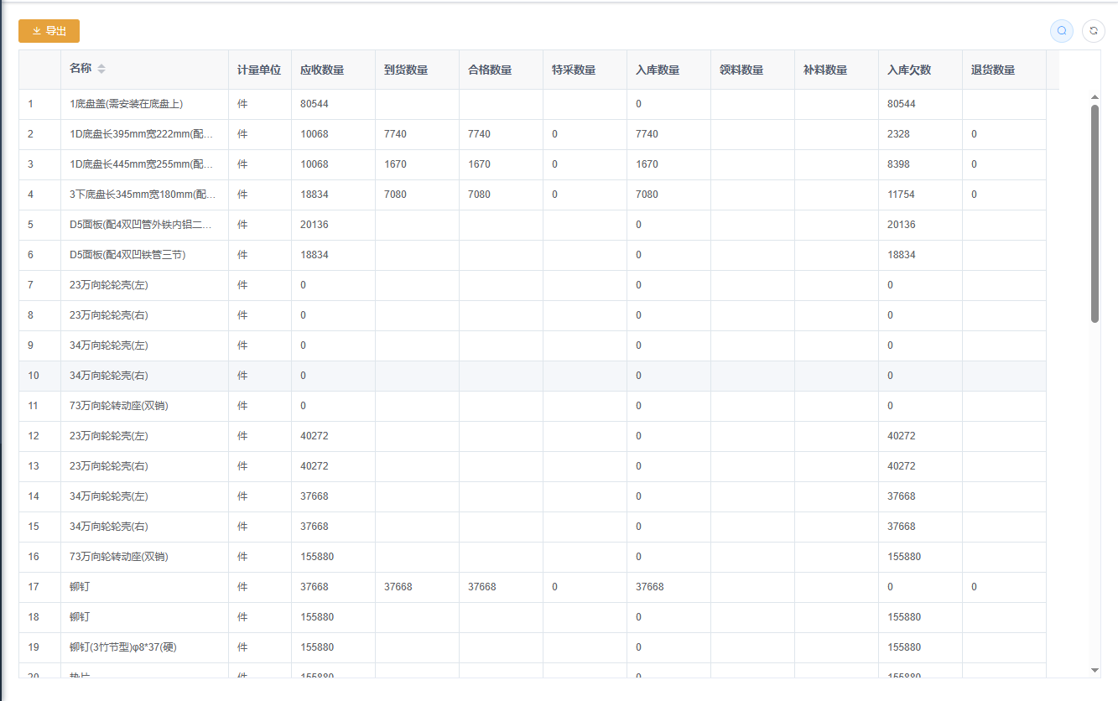
Task: Click the scrollbar up arrow
Action: click(x=1095, y=97)
